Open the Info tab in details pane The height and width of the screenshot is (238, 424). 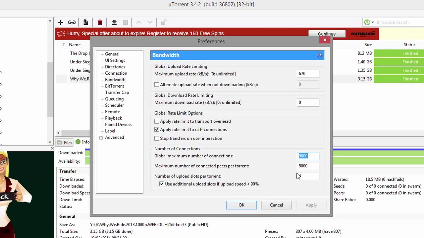click(x=83, y=142)
